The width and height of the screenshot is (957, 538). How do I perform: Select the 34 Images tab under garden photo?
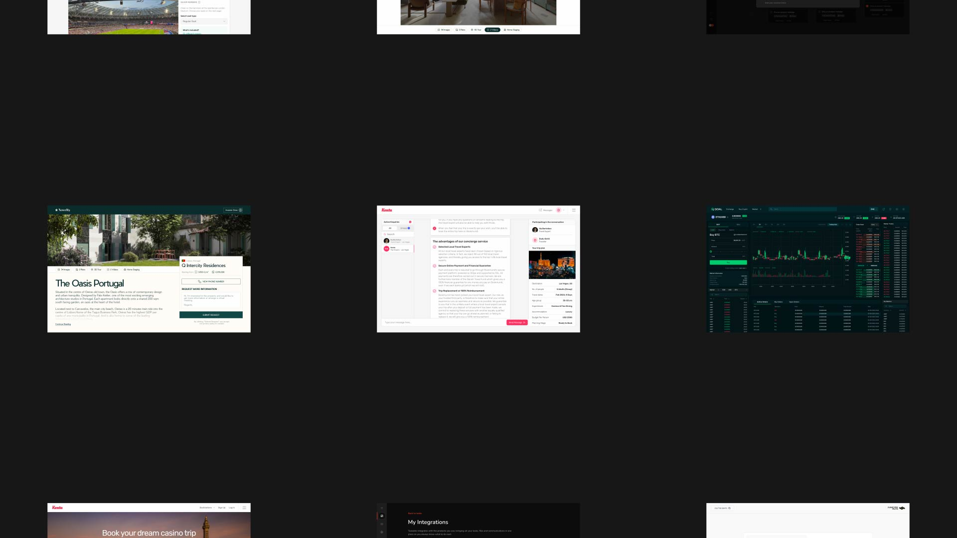point(64,269)
